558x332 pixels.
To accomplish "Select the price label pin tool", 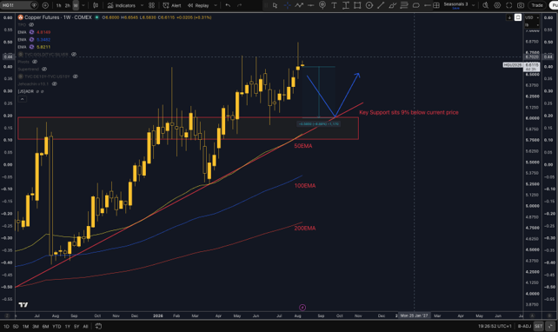I will point(322,5).
